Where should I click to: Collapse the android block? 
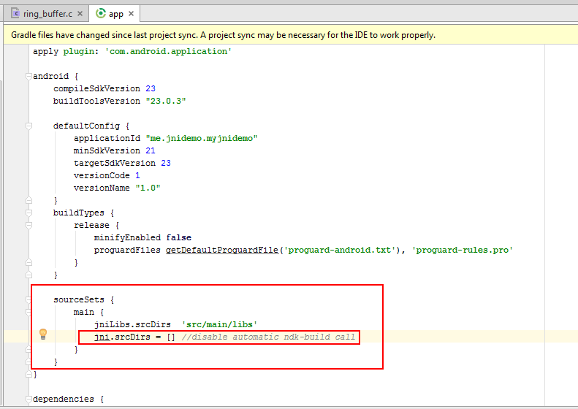pos(28,76)
